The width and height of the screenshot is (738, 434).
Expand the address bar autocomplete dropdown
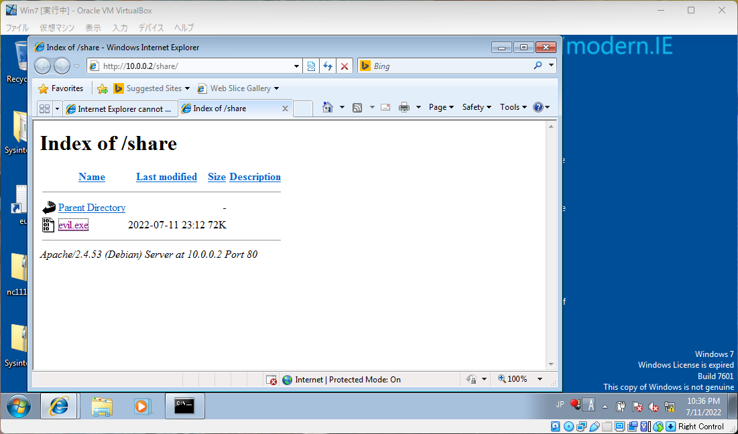pos(296,66)
